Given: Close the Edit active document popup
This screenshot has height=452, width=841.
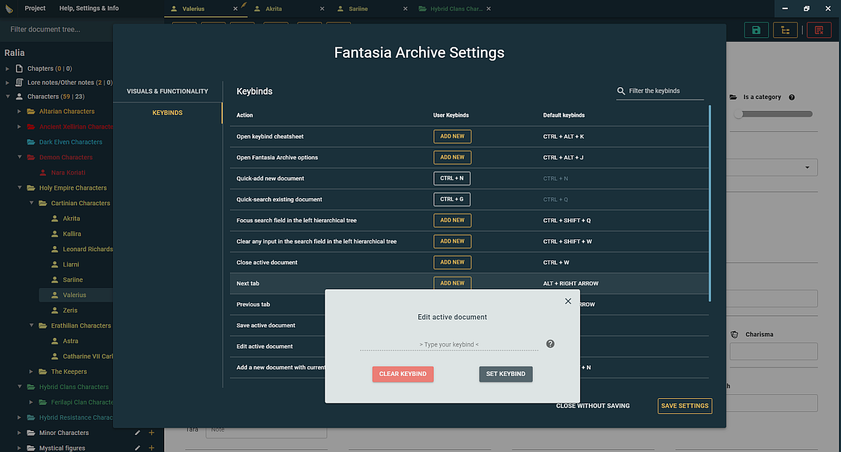Looking at the screenshot, I should 568,301.
